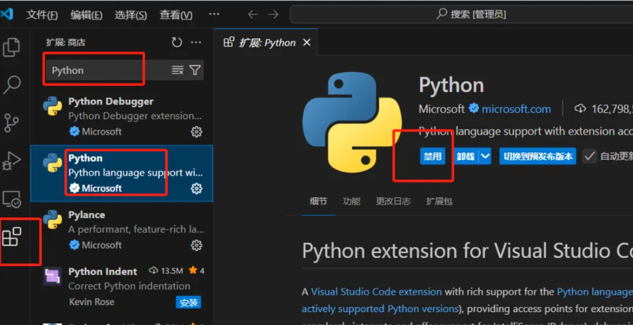Click the filter extensions funnel icon
Image resolution: width=633 pixels, height=325 pixels.
click(195, 70)
